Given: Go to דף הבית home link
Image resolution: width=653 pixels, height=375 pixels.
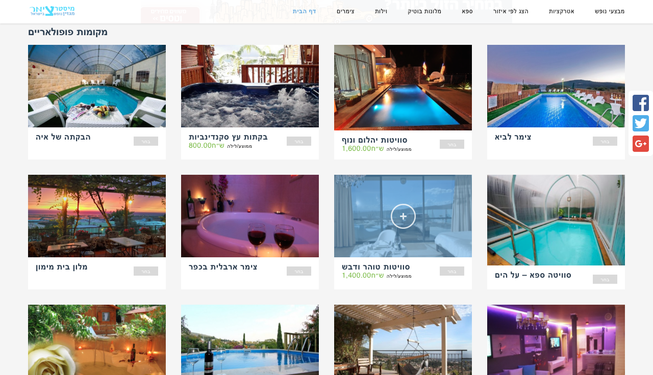Looking at the screenshot, I should [305, 11].
